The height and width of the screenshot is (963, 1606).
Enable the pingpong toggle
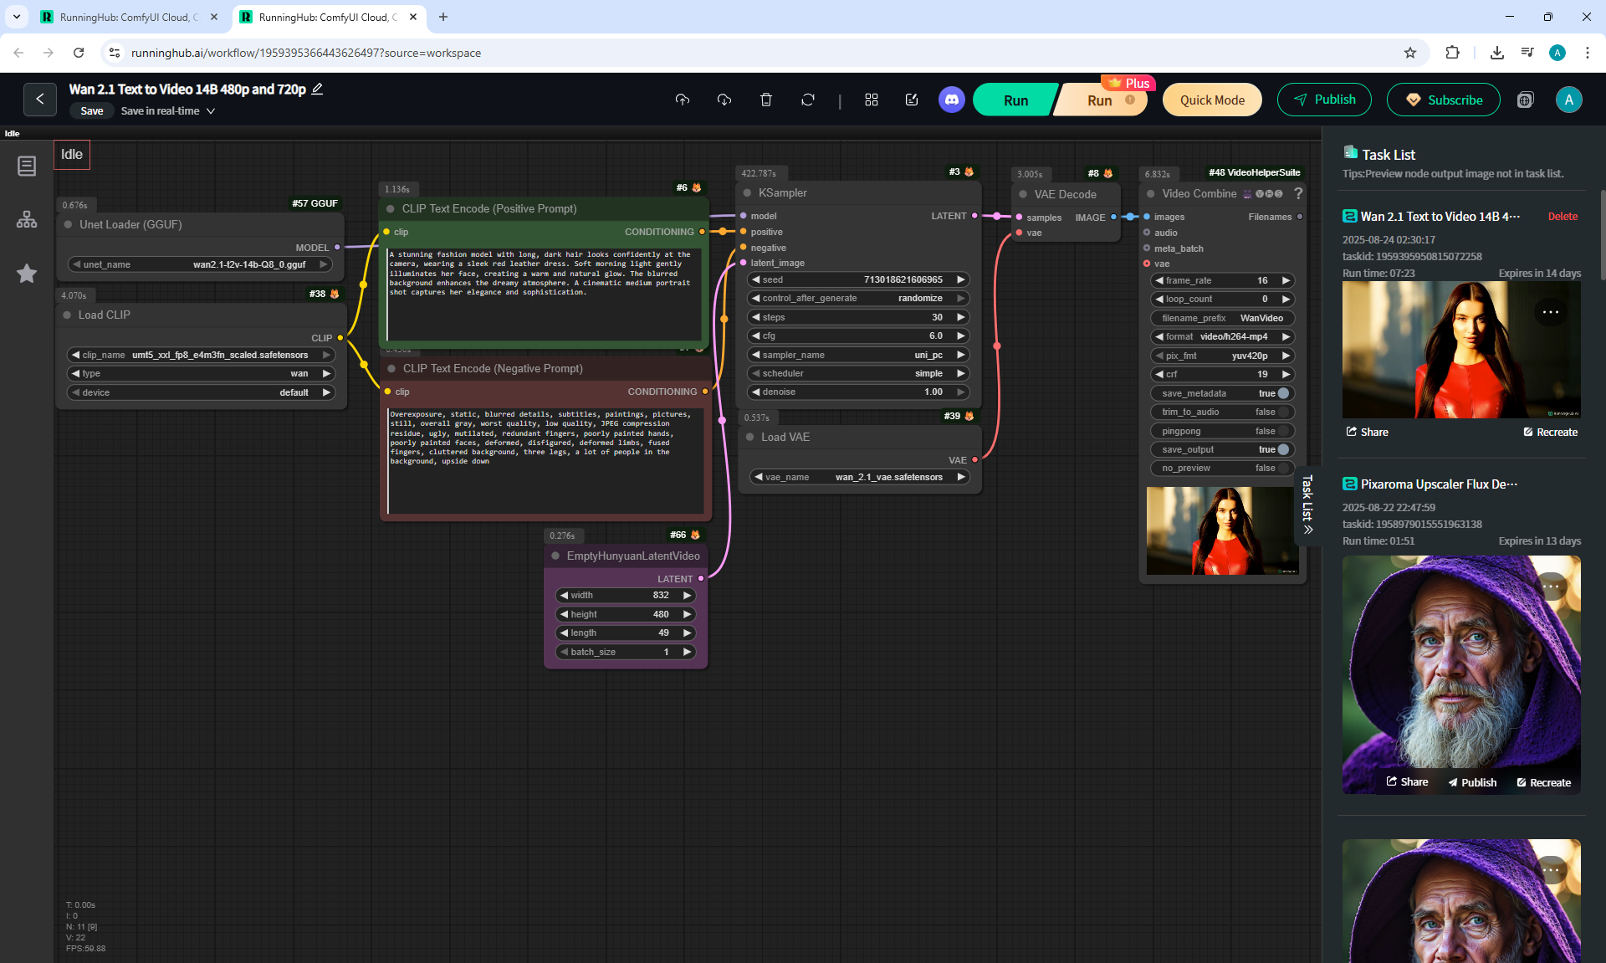click(1282, 431)
